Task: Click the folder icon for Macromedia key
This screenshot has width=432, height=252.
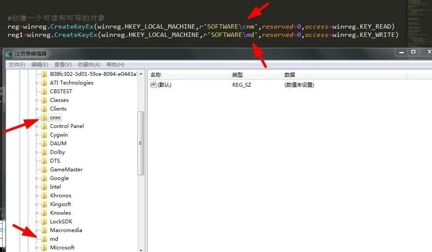Action: pos(44,230)
